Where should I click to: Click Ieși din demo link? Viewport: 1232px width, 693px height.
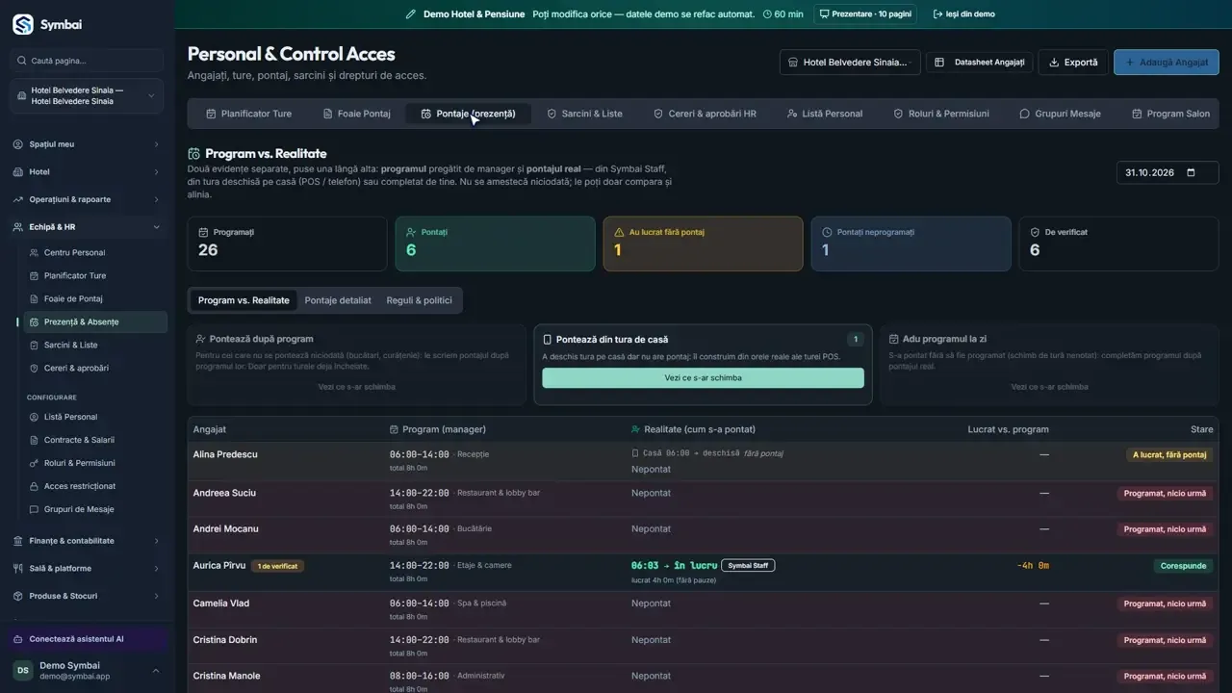964,14
